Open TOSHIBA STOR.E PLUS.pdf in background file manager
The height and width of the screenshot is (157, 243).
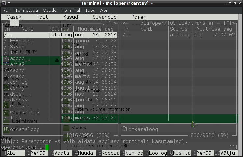coord(99,146)
